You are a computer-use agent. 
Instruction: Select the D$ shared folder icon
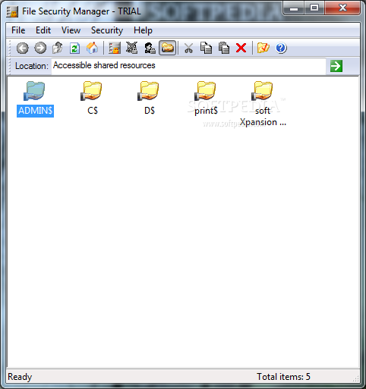(x=148, y=91)
